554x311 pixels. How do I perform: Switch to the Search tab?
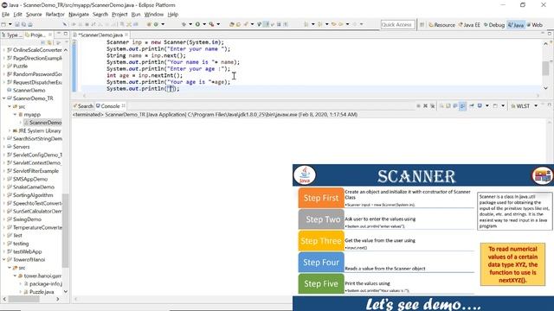point(83,105)
